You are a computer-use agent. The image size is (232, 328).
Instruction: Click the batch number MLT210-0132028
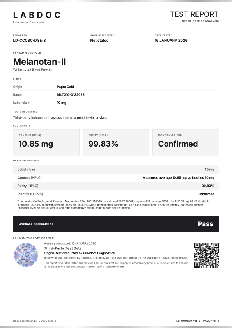(71, 94)
